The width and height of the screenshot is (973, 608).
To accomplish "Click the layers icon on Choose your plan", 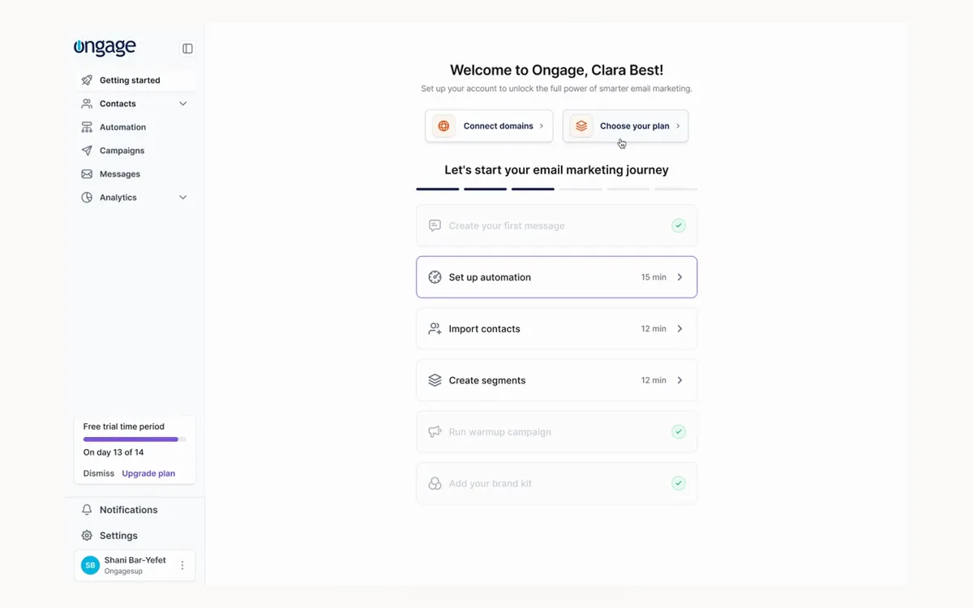I will click(581, 126).
